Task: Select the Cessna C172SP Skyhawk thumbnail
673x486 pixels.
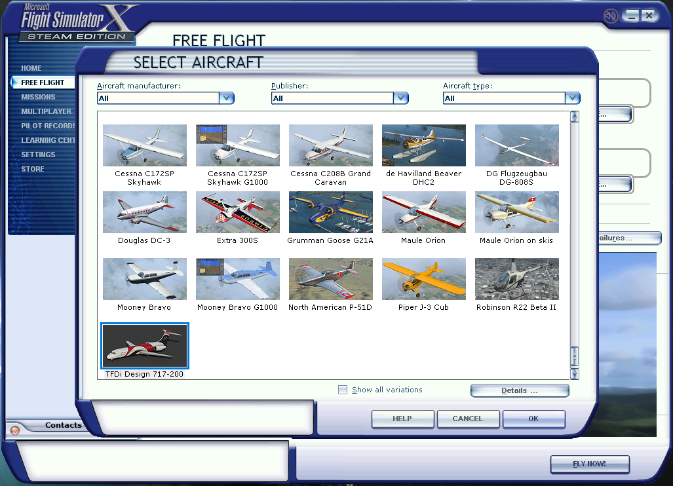Action: point(145,145)
